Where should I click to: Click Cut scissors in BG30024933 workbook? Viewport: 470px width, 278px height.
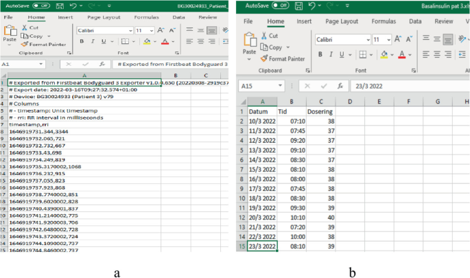[x=31, y=27]
